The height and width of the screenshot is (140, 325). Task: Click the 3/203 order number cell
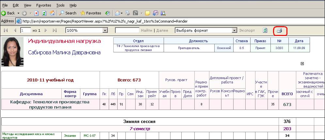[280, 48]
